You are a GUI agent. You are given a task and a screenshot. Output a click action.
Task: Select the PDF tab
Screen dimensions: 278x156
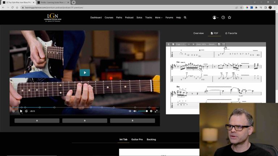pyautogui.click(x=214, y=33)
